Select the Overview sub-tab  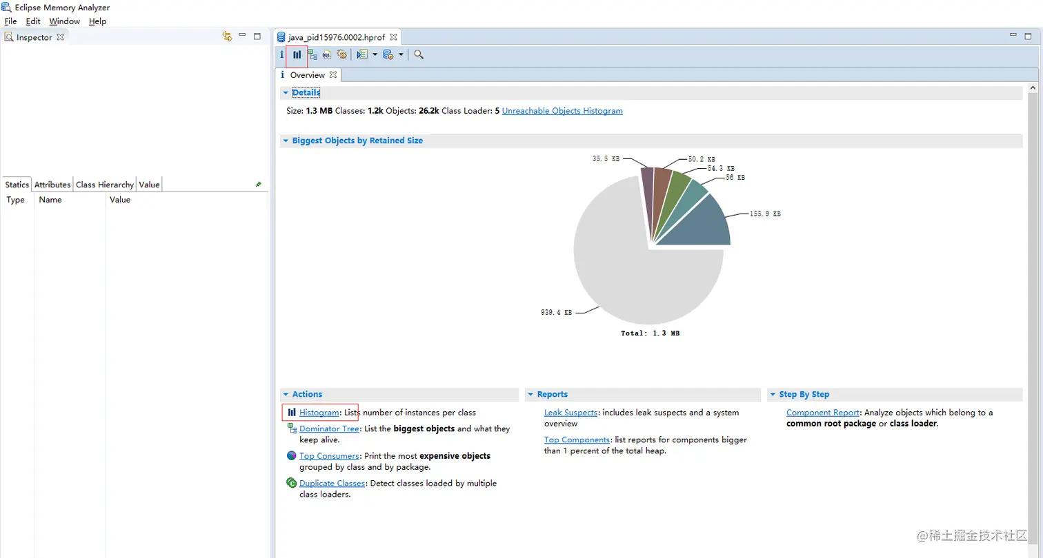click(308, 74)
